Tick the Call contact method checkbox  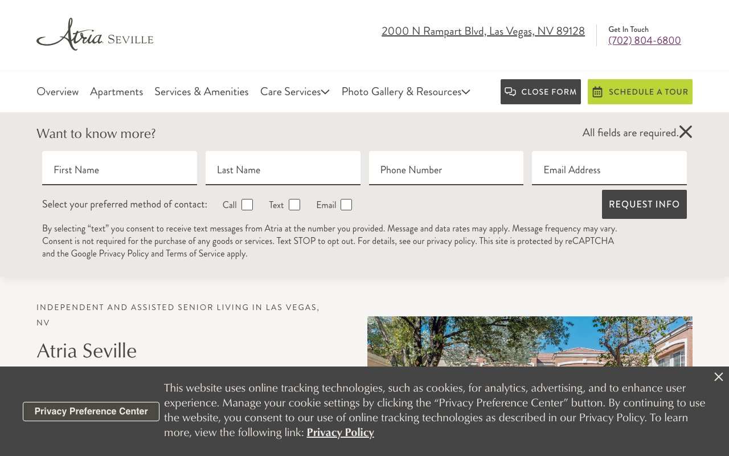(247, 205)
